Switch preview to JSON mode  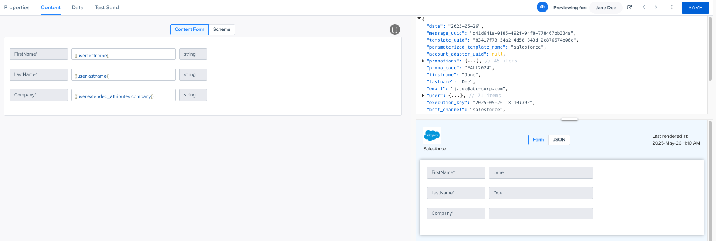click(x=559, y=140)
